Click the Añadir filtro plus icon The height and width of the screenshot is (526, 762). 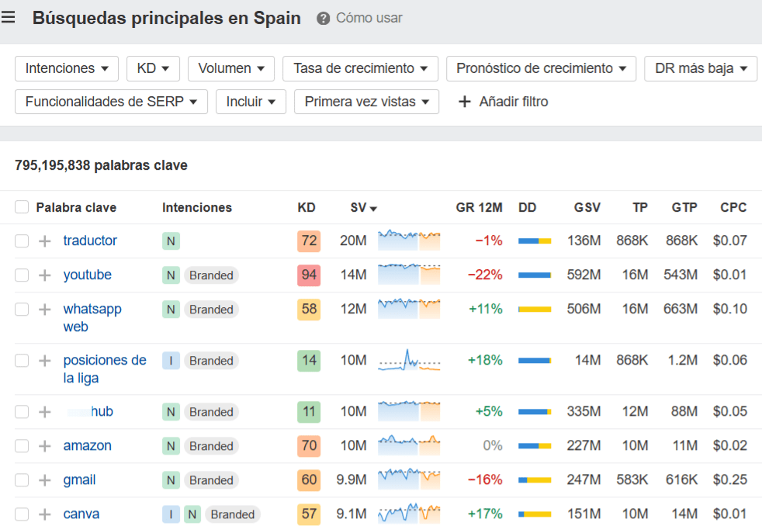coord(465,102)
